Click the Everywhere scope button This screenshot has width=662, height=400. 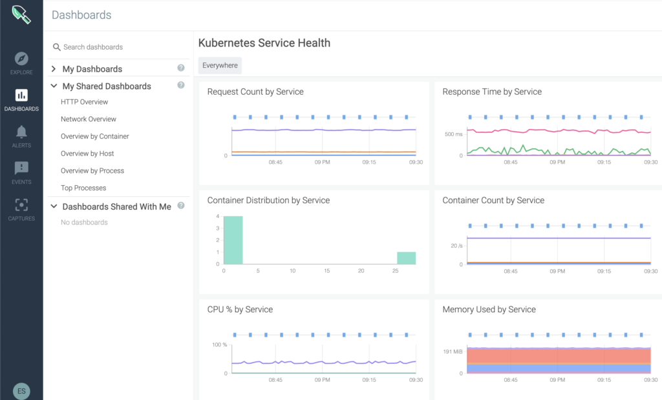[x=220, y=65]
